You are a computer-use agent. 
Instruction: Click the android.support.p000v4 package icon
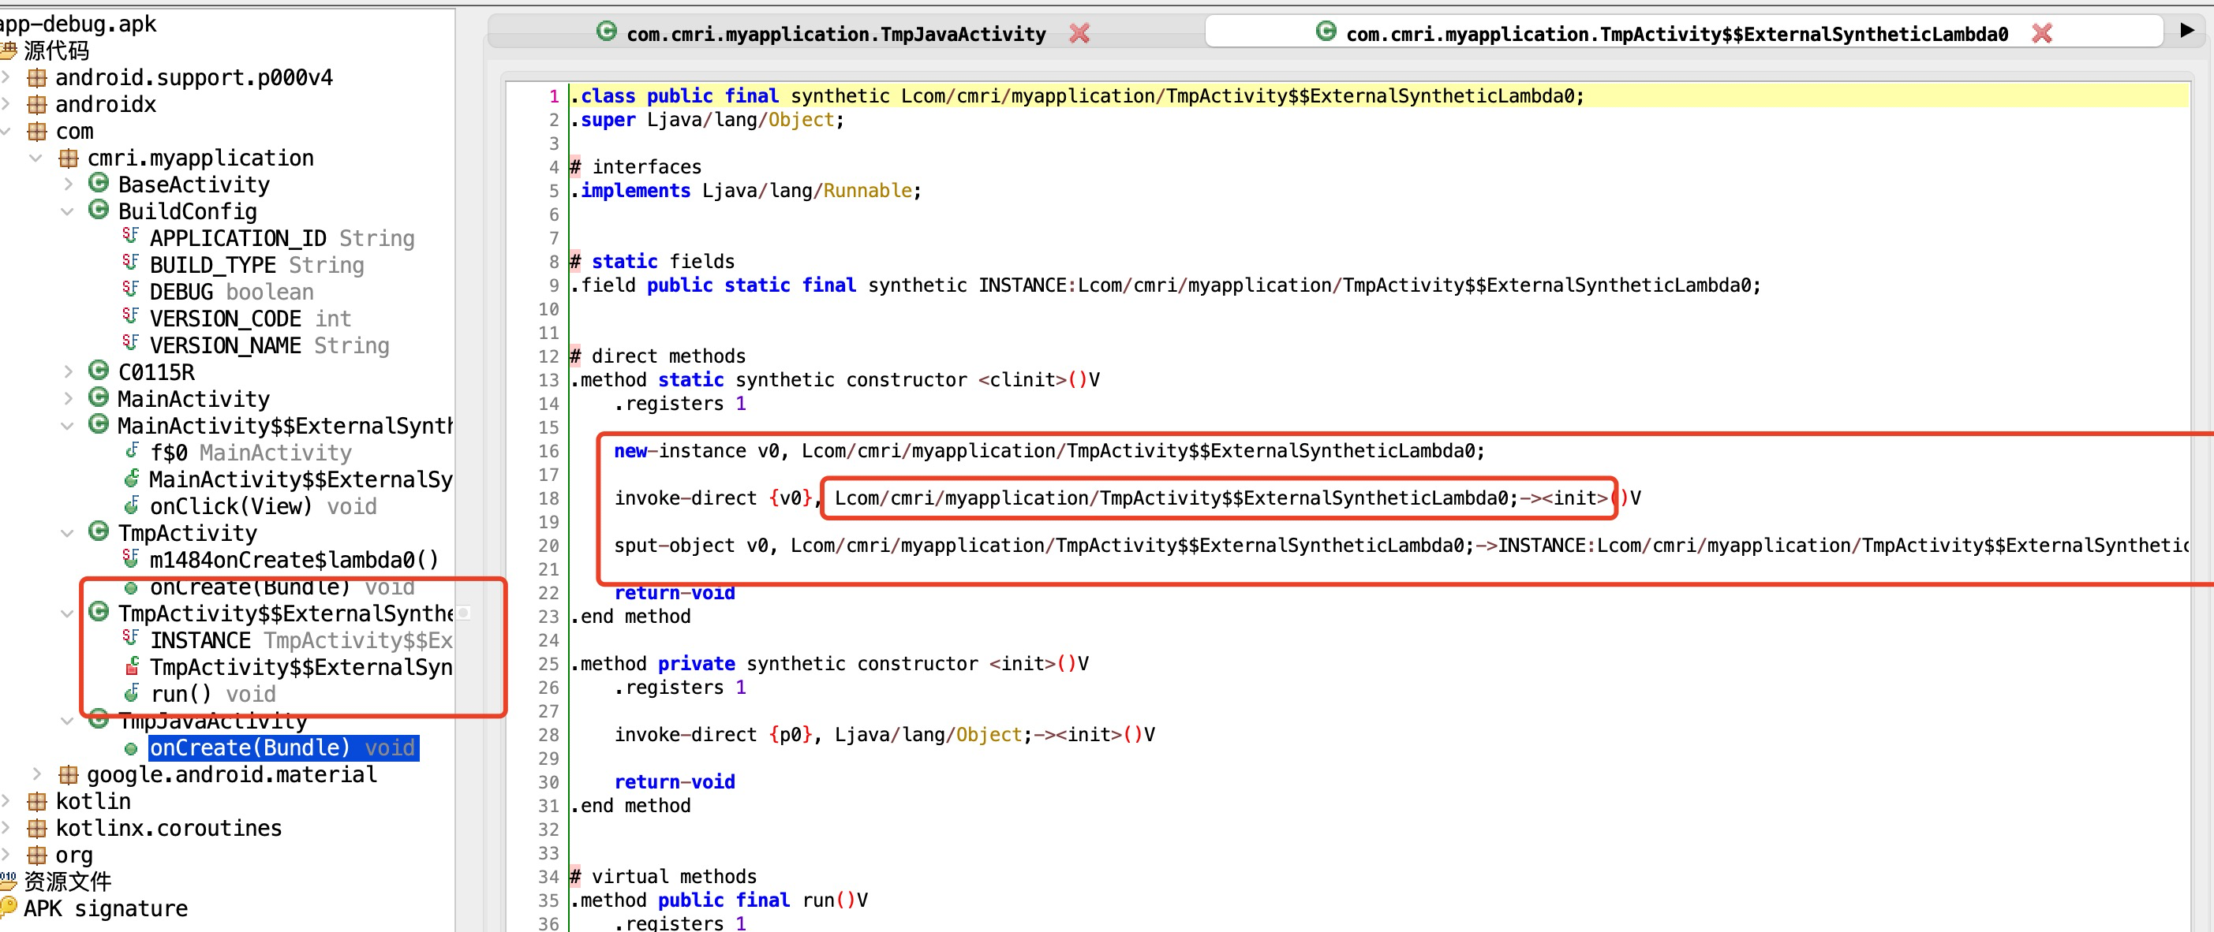click(x=37, y=78)
